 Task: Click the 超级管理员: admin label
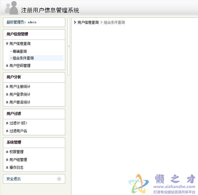22,22
